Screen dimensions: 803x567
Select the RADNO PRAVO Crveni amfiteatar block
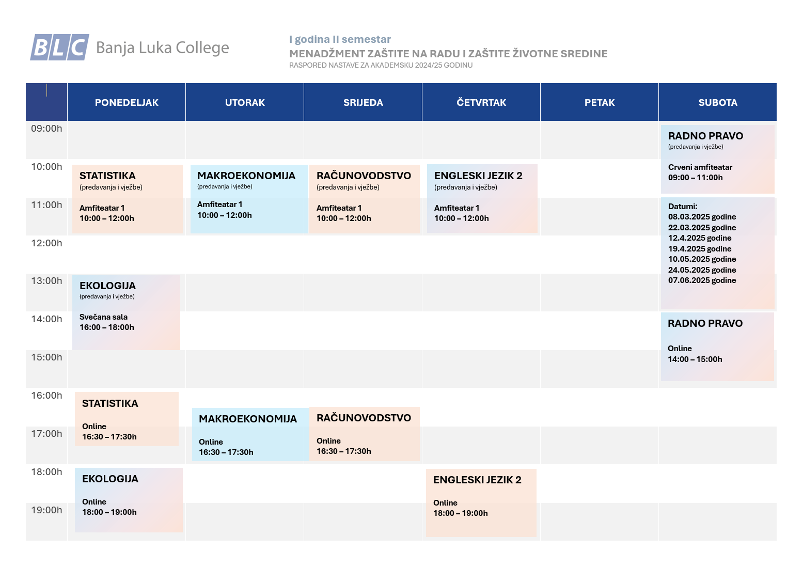pyautogui.click(x=718, y=159)
